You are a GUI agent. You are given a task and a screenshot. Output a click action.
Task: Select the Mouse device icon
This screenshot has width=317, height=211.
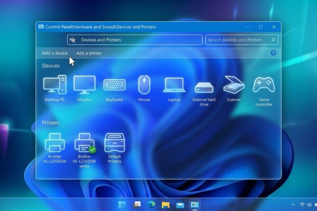144,84
